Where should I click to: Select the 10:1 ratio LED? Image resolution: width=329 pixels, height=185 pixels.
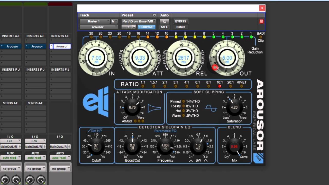220,86
